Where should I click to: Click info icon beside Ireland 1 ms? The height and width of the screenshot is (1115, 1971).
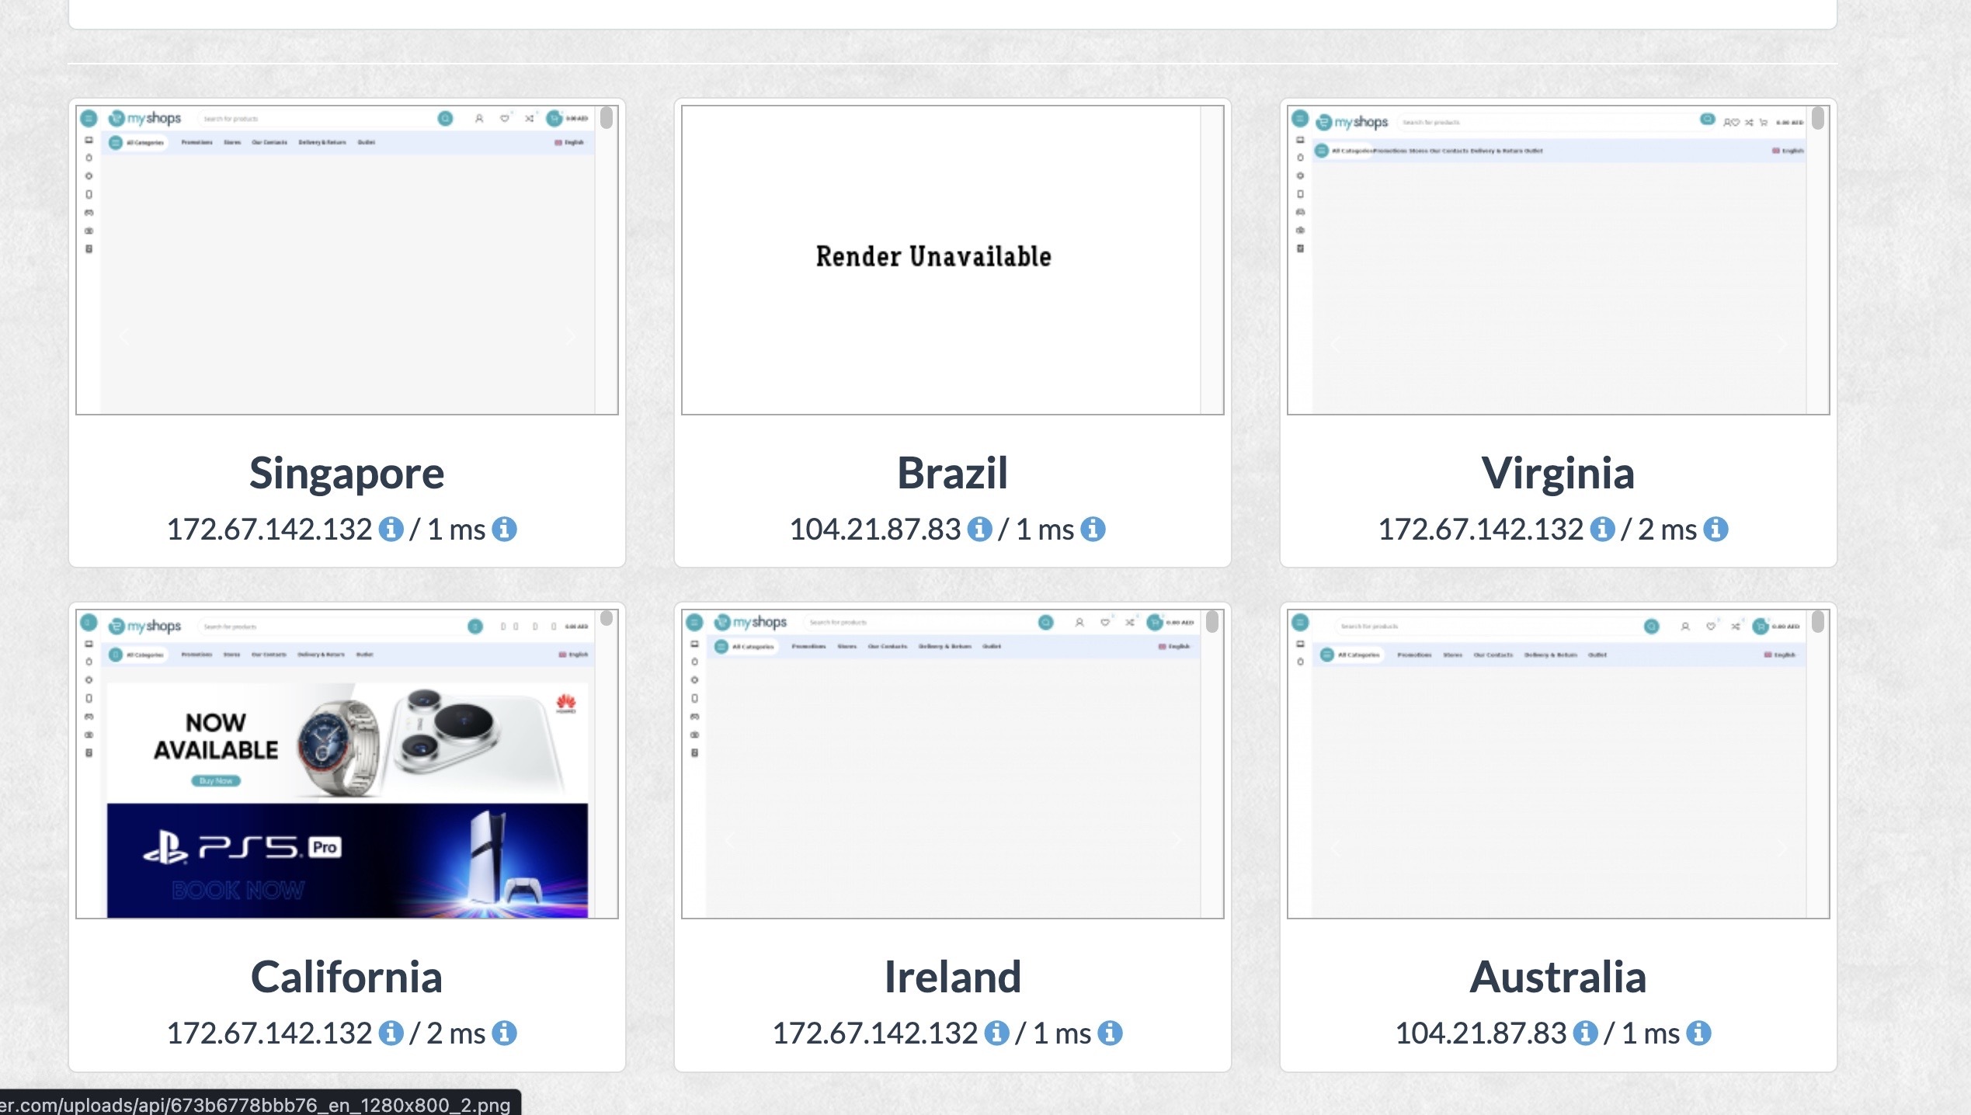(x=1110, y=1033)
